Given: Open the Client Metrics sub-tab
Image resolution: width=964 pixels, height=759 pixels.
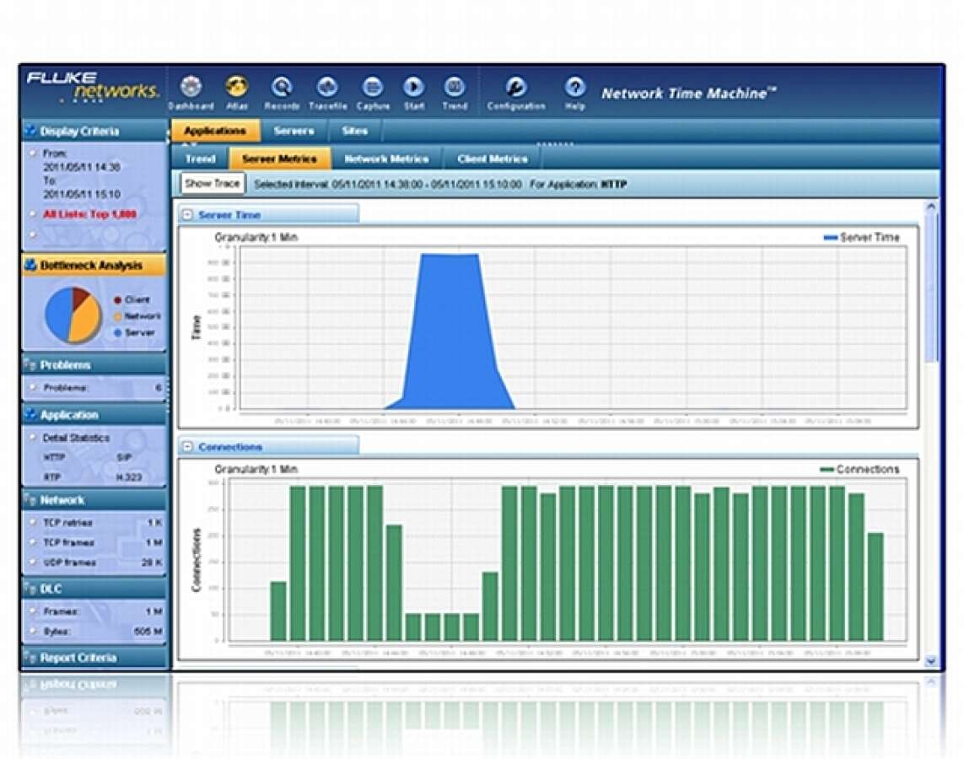Looking at the screenshot, I should coord(493,159).
